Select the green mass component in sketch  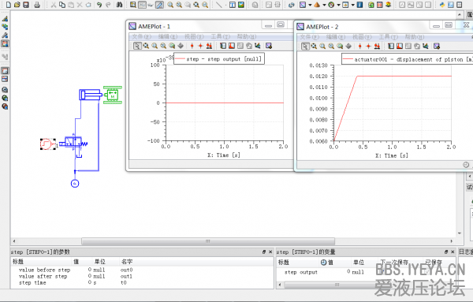[113, 95]
